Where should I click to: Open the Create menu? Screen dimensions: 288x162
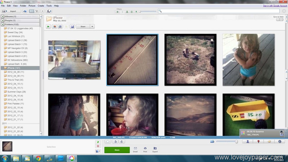click(x=41, y=6)
